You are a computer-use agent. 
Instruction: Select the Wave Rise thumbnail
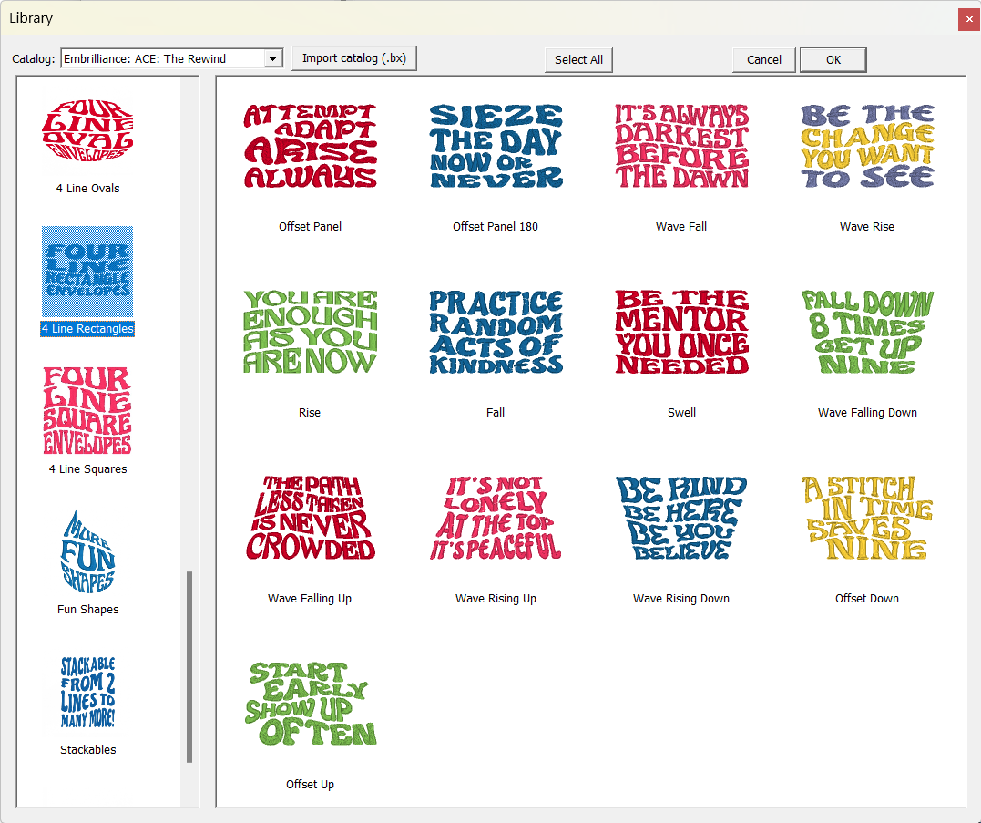867,147
